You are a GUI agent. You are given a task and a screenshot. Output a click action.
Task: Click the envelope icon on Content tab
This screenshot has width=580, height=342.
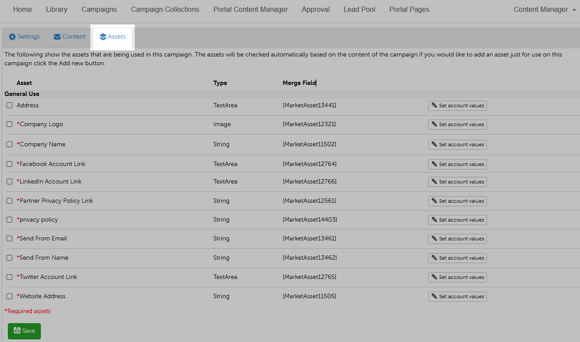[57, 37]
